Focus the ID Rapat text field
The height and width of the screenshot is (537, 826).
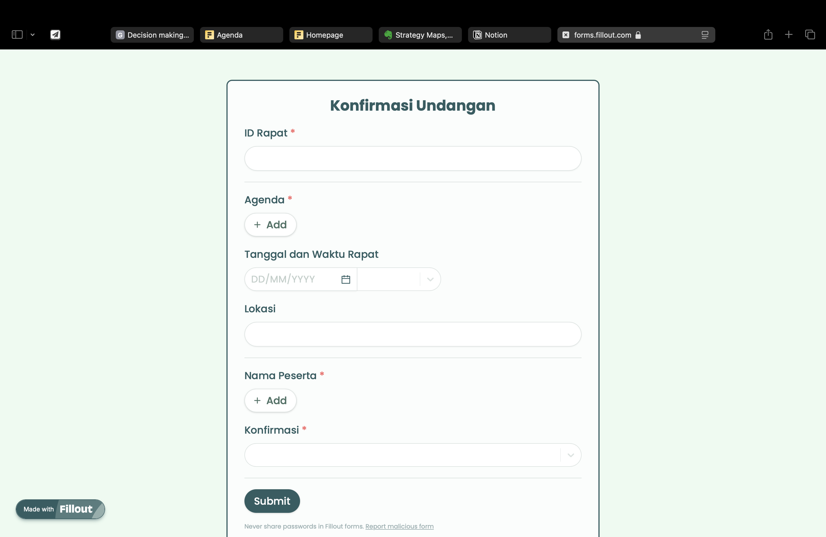(x=413, y=158)
